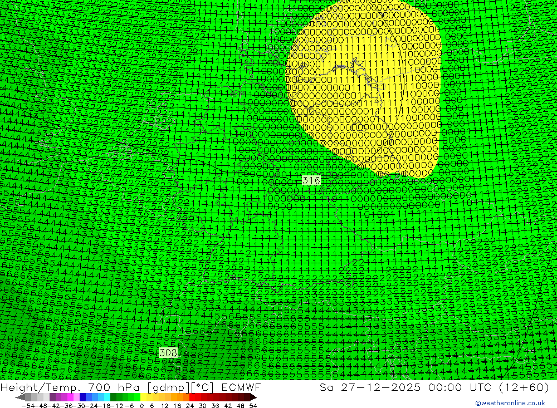The width and height of the screenshot is (557, 408).
Task: Click the '(12+60)' forecast offset text
Action: click(x=524, y=387)
